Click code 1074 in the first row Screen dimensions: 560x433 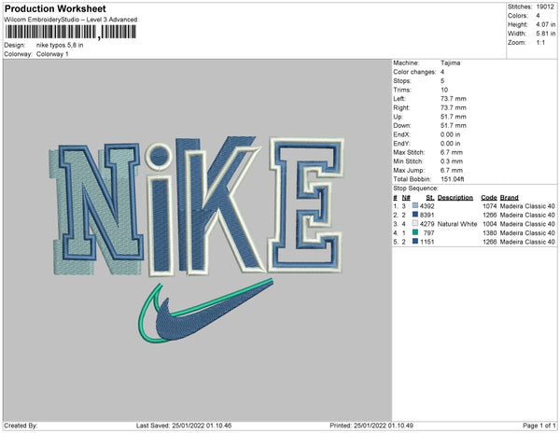(490, 206)
